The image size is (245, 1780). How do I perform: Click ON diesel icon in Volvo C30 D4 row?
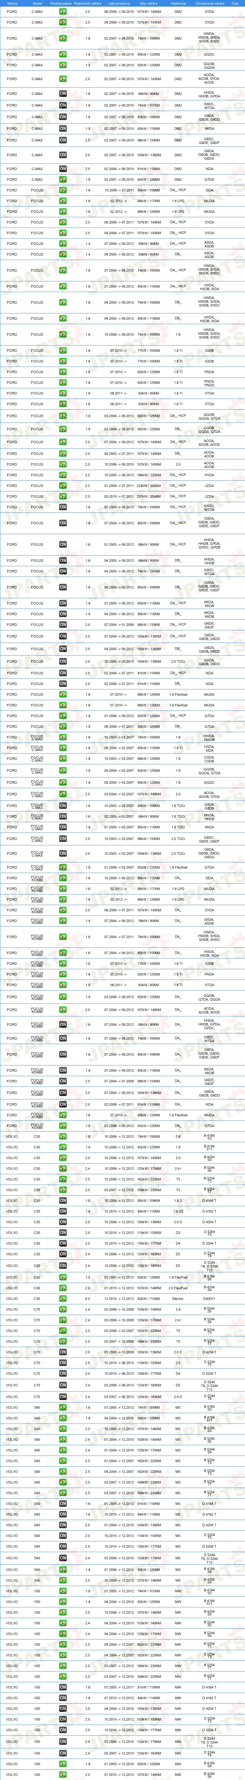(x=63, y=1244)
